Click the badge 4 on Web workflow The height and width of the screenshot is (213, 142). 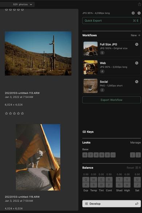tap(102, 71)
